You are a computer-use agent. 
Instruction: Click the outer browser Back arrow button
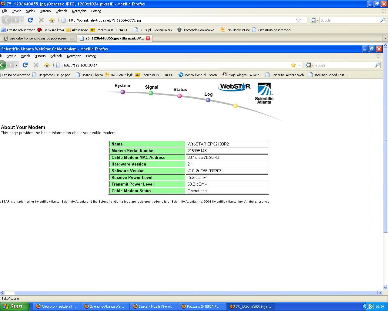pyautogui.click(x=7, y=20)
